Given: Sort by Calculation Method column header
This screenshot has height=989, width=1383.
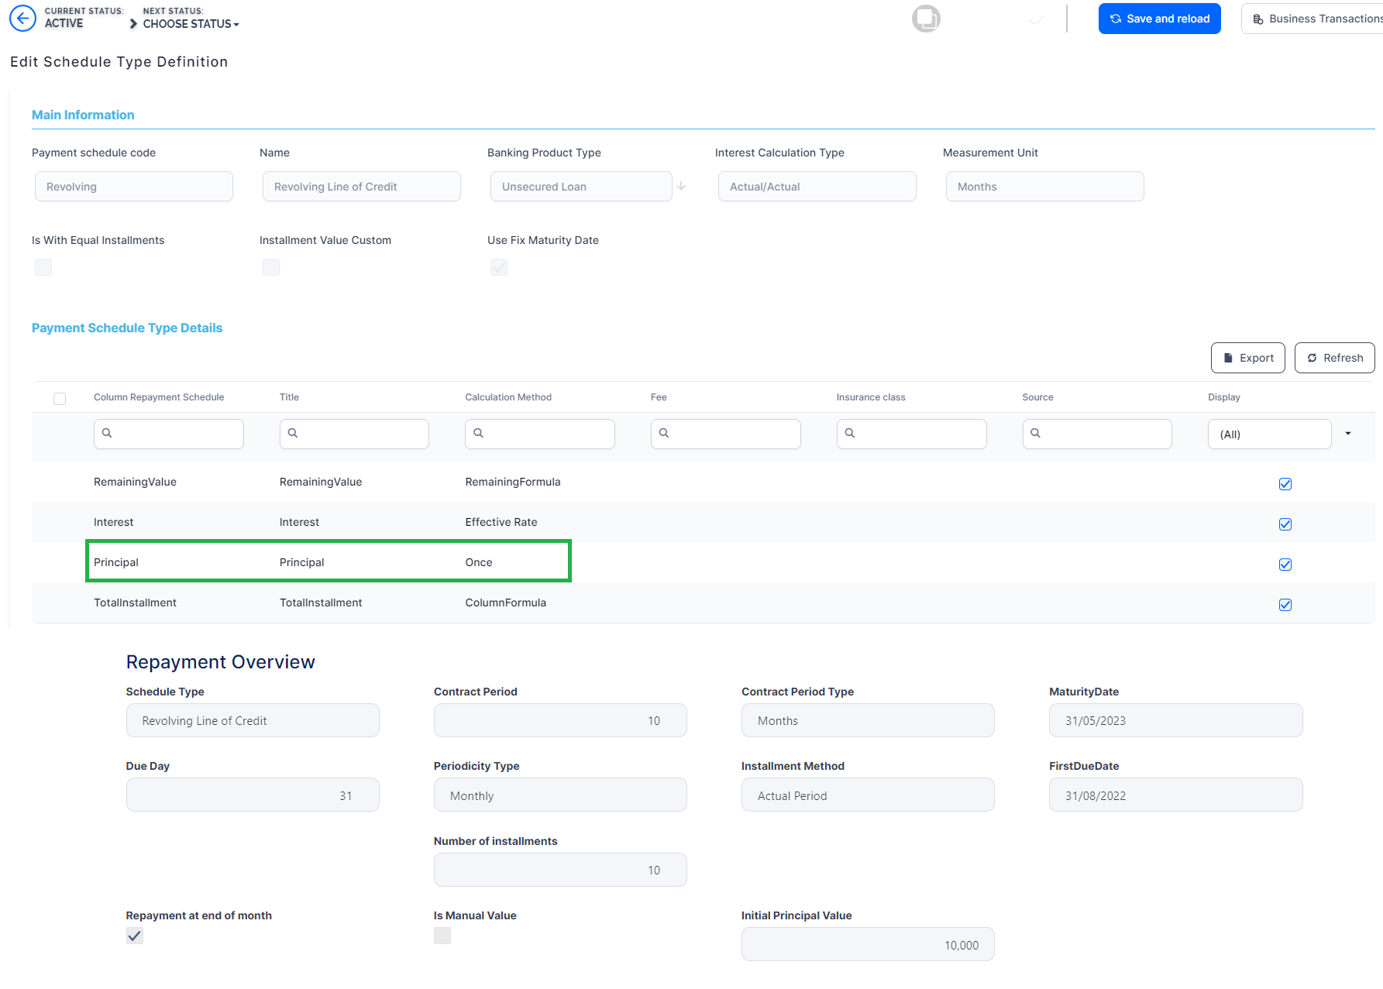Looking at the screenshot, I should click(x=508, y=397).
